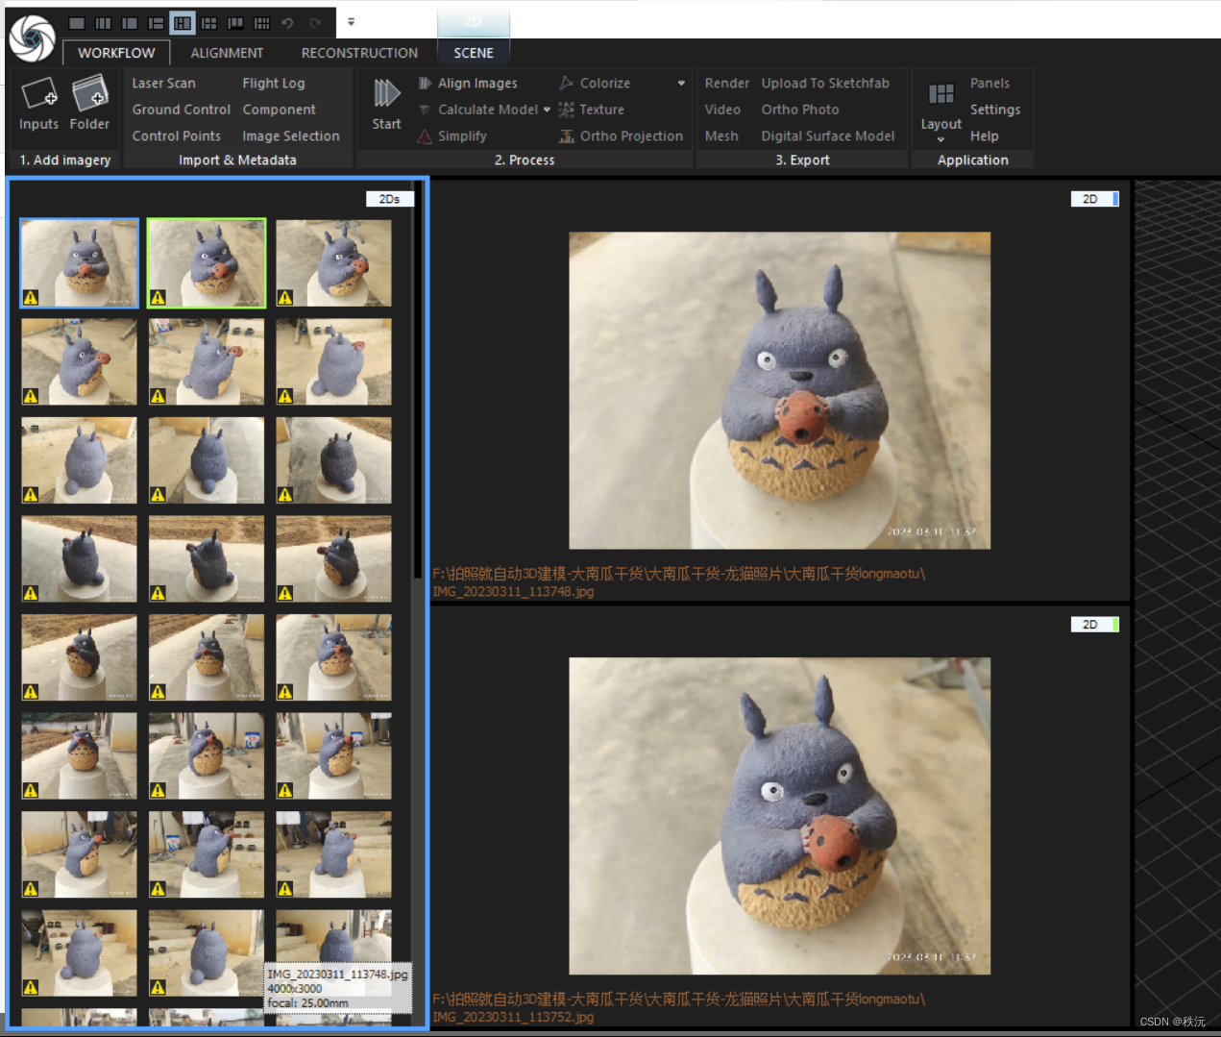1221x1037 pixels.
Task: Select the three vertical columns layout icon
Action: (x=103, y=23)
